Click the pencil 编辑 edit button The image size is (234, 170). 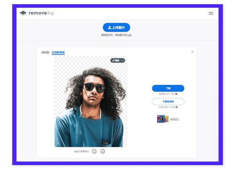[x=116, y=61]
